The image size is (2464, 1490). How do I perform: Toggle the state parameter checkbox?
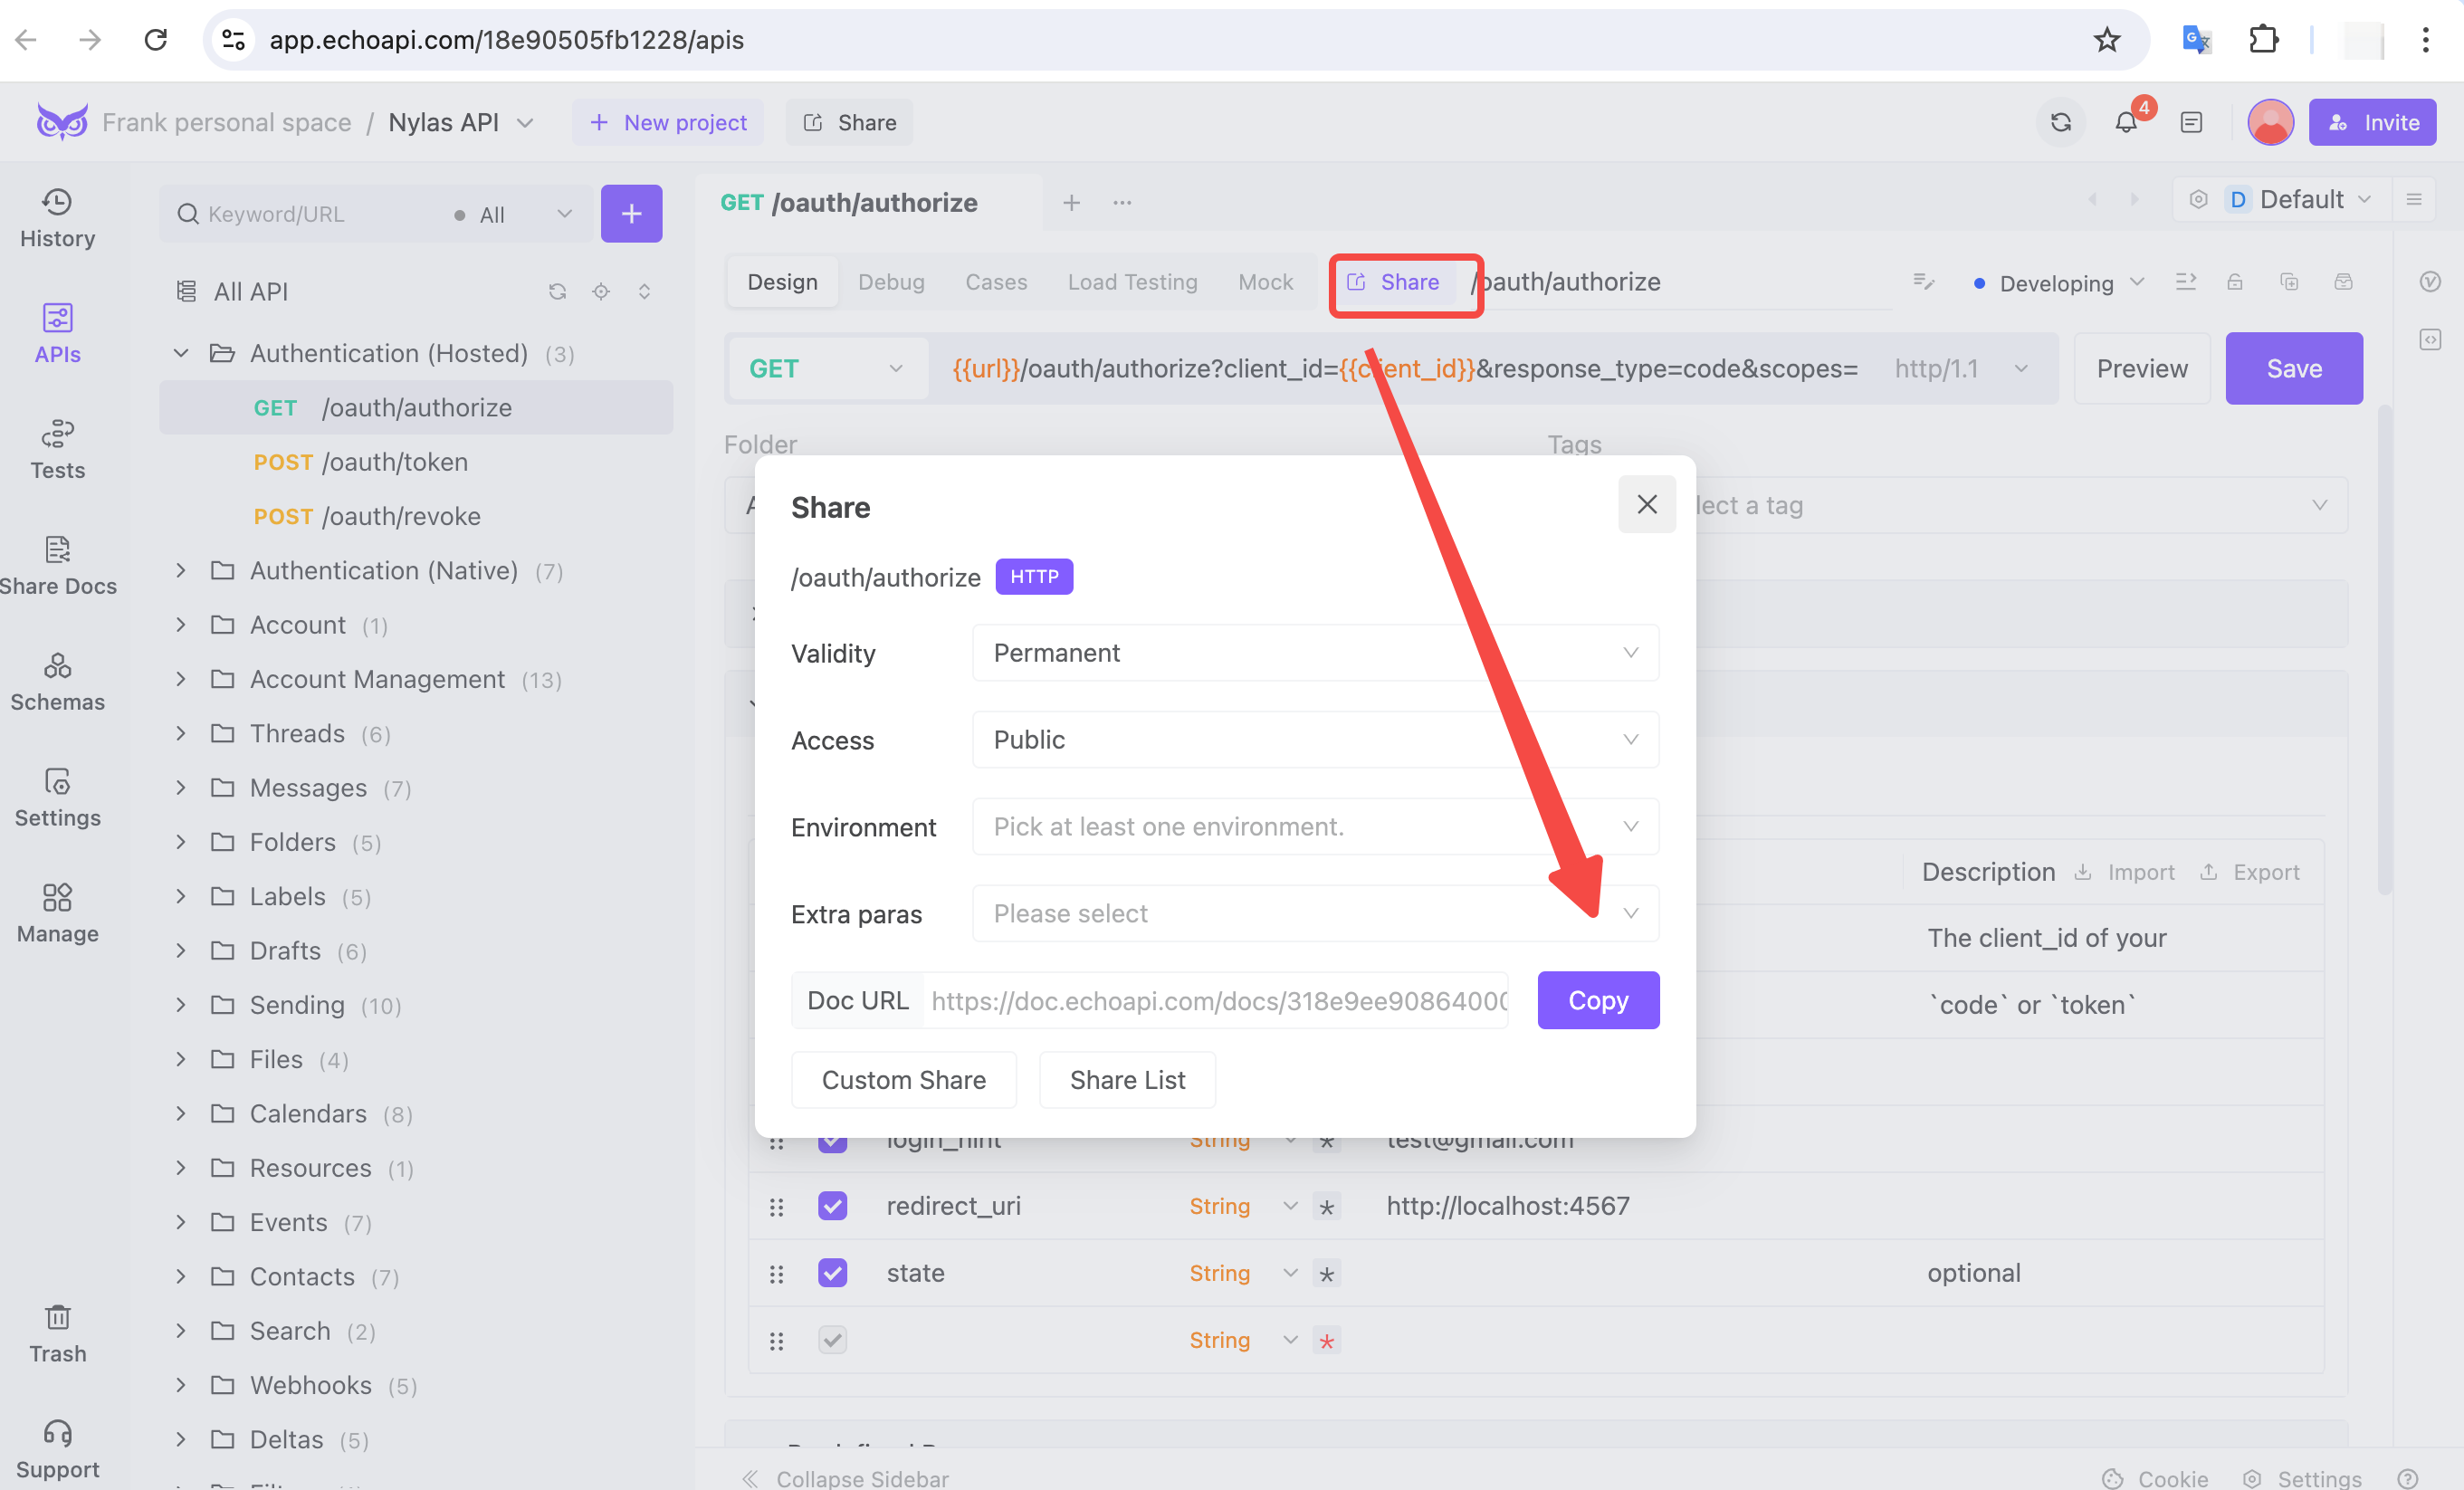(x=833, y=1272)
